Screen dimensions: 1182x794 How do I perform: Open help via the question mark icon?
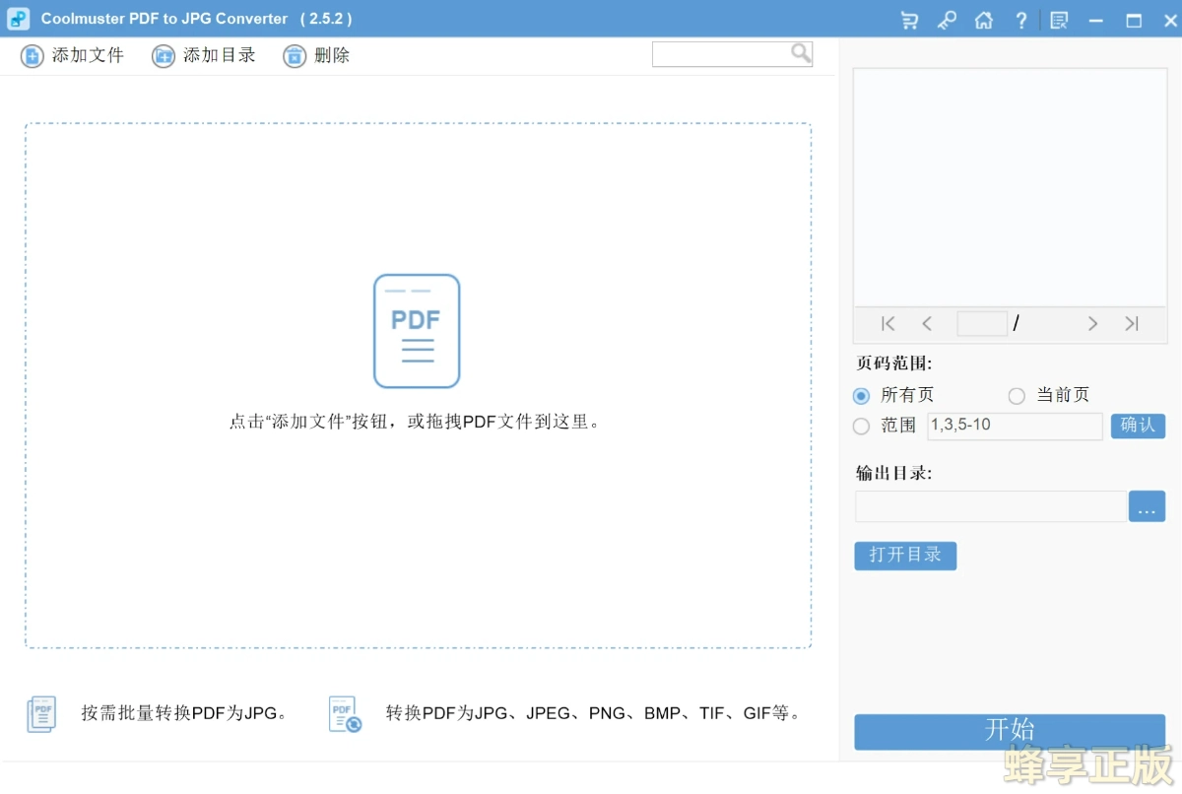1021,19
